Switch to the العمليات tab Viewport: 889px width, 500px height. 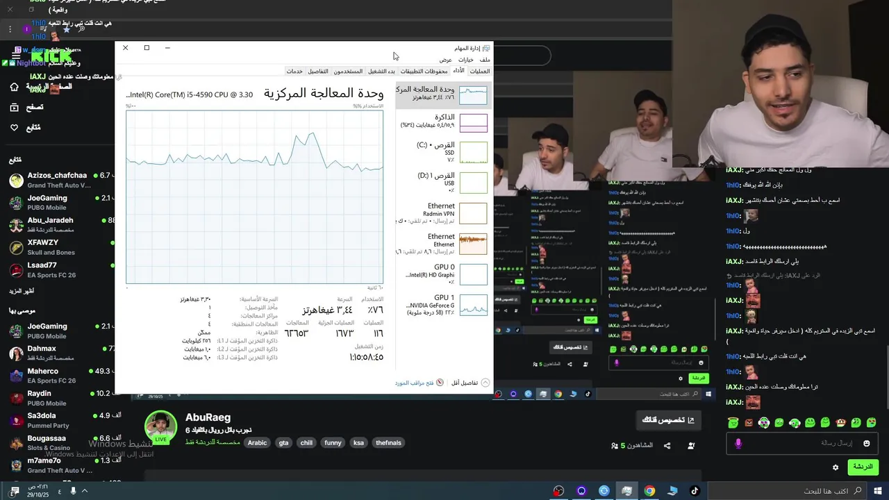pyautogui.click(x=480, y=72)
